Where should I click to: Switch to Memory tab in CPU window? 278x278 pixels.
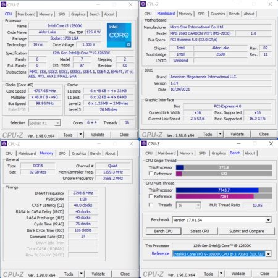pyautogui.click(x=46, y=14)
